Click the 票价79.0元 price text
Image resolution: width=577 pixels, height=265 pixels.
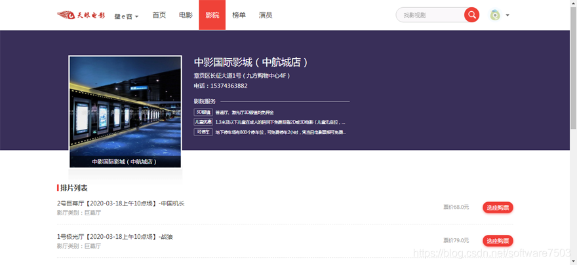(456, 240)
